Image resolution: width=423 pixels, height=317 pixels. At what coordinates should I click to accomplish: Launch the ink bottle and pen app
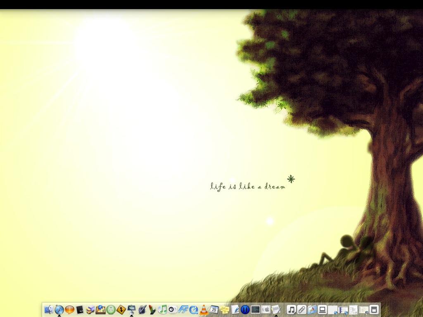click(142, 310)
